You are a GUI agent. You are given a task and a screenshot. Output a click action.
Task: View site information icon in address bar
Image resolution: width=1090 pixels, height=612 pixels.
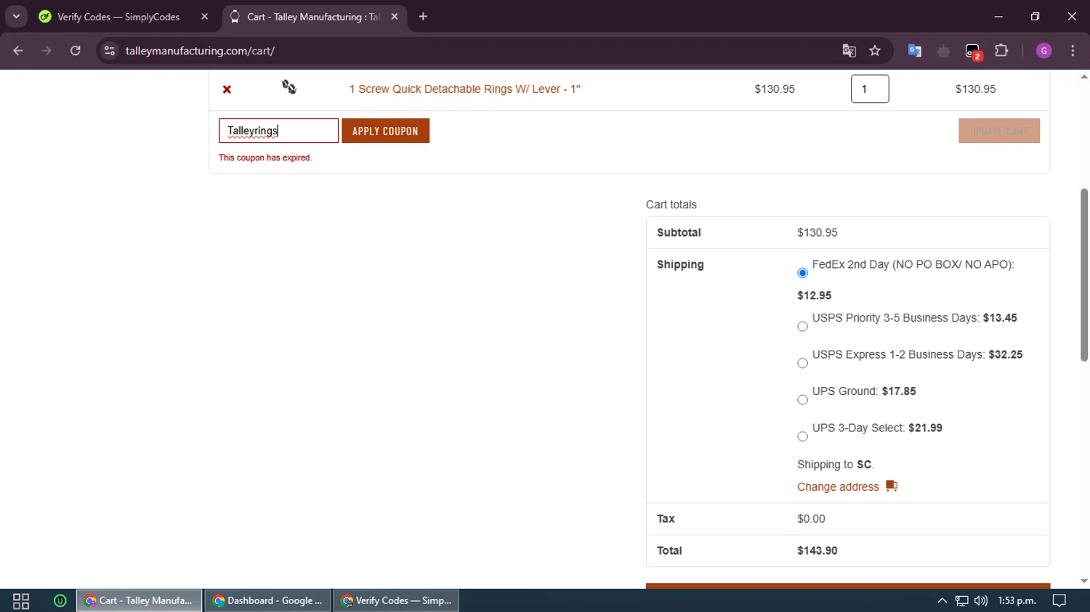click(x=110, y=51)
